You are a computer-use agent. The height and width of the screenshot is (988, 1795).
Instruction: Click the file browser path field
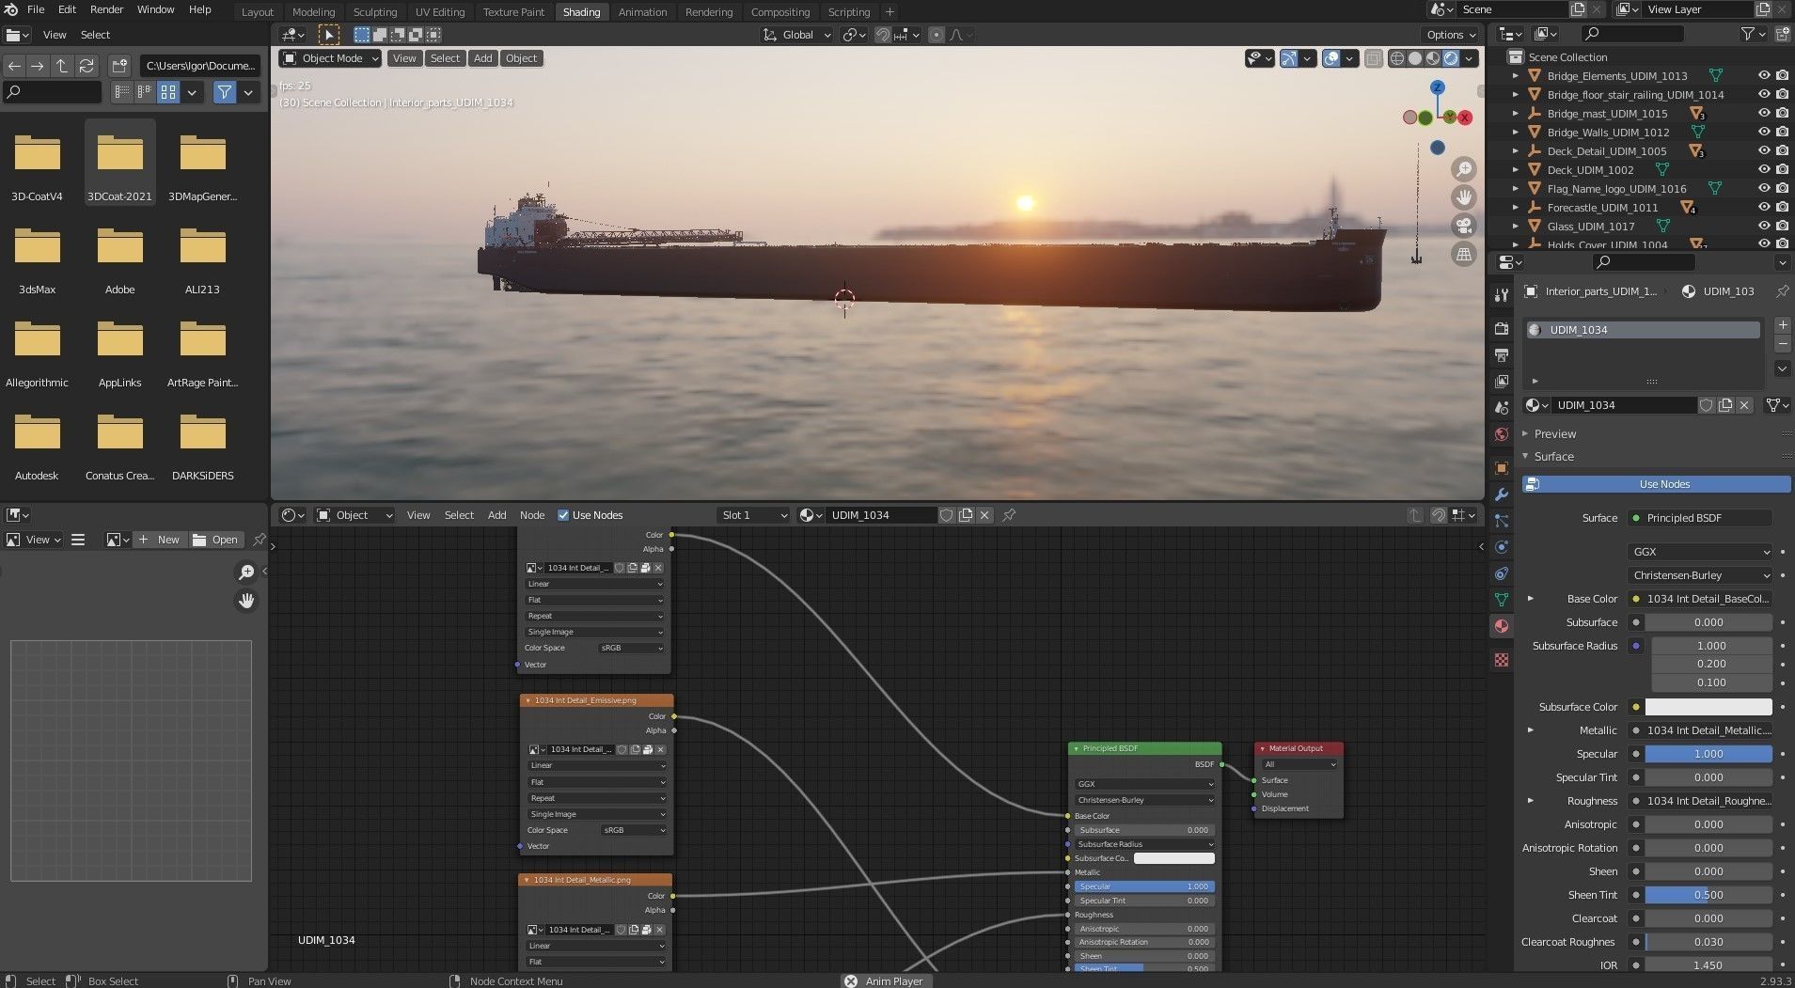tap(200, 66)
